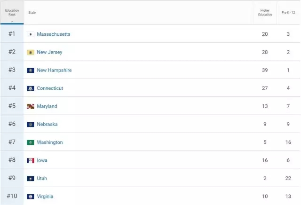Open the Washington state link
The height and width of the screenshot is (205, 301).
[49, 142]
